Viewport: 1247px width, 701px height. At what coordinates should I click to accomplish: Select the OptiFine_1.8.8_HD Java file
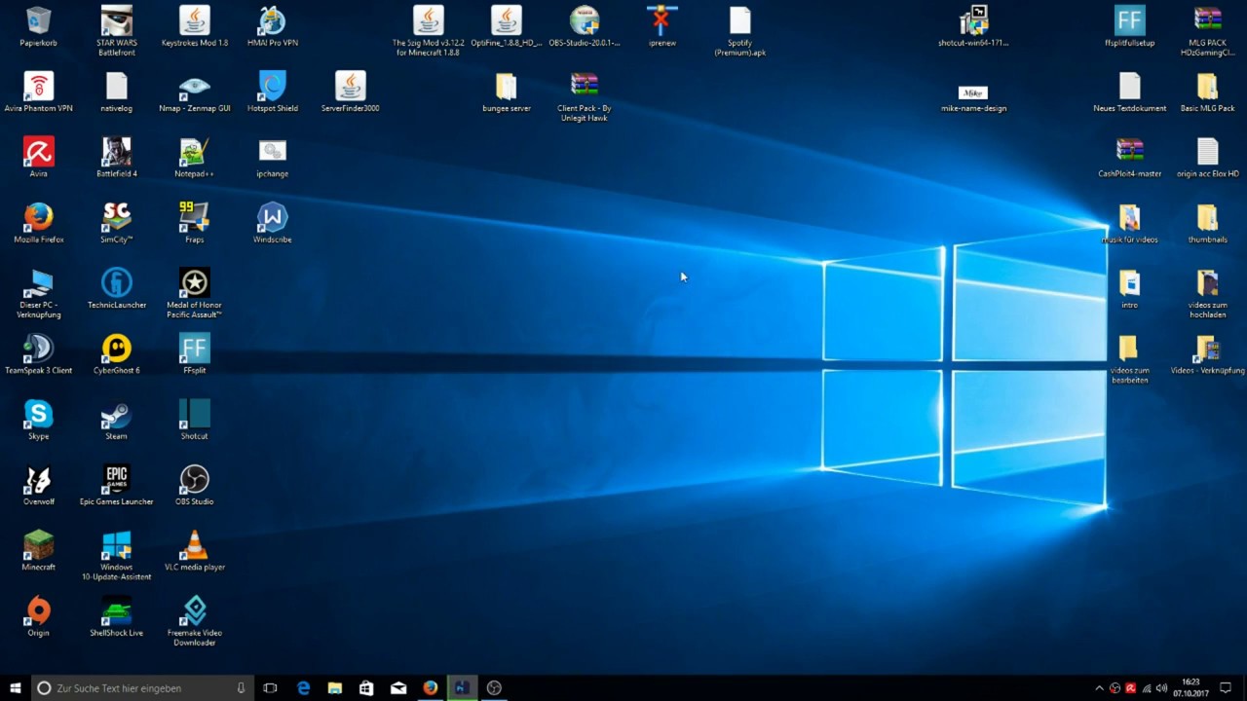tap(507, 21)
